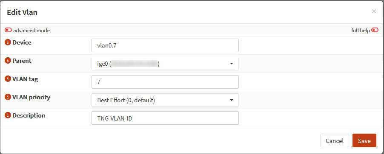The width and height of the screenshot is (384, 154).
Task: Enable the advanced mode toggle
Action: click(x=9, y=30)
